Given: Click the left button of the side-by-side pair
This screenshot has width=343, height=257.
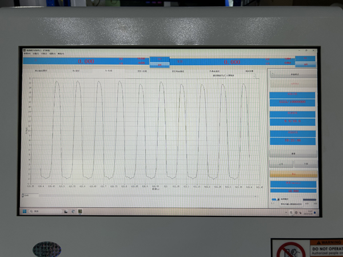Looking at the screenshot, I should point(280,163).
